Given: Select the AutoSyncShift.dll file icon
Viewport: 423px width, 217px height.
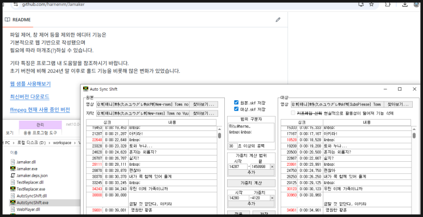Looking at the screenshot, I should click(13, 196).
